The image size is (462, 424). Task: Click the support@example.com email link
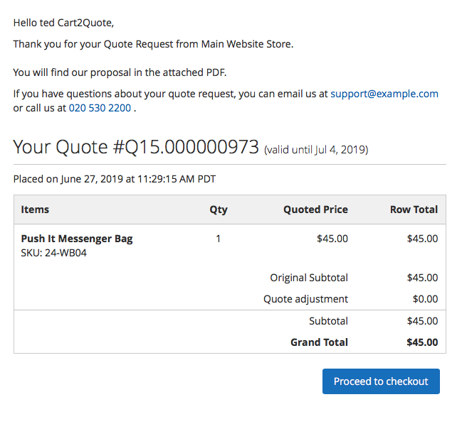[384, 94]
